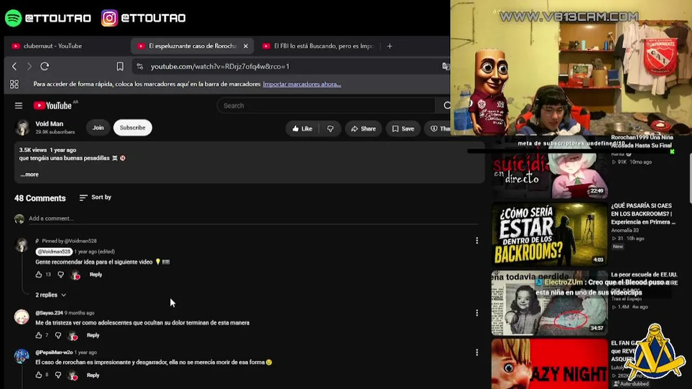Open the 'Importar marcadores ahora...' link

[x=302, y=84]
